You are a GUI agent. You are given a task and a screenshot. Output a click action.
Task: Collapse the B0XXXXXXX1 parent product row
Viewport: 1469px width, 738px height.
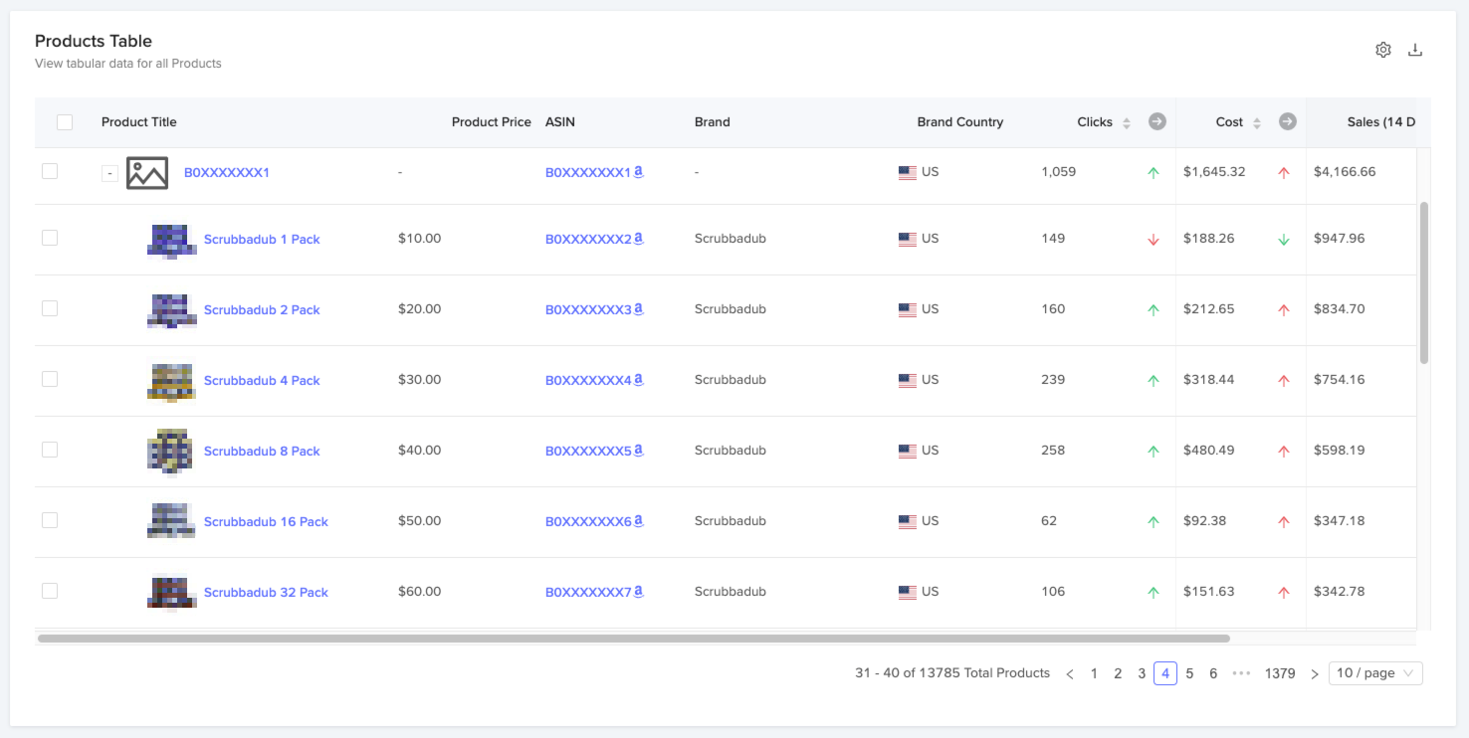(109, 174)
